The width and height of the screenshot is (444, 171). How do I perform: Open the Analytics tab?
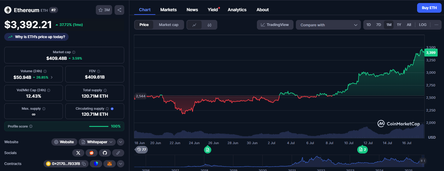point(237,10)
